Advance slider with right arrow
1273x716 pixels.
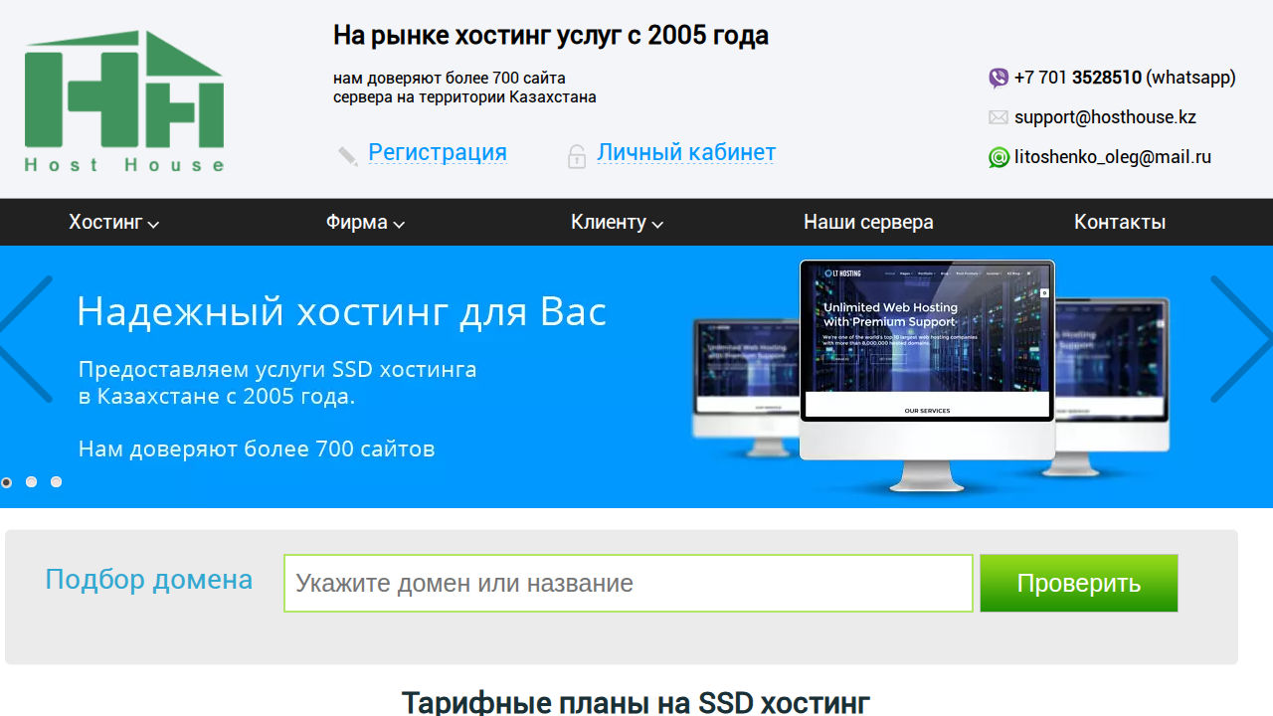pyautogui.click(x=1240, y=339)
